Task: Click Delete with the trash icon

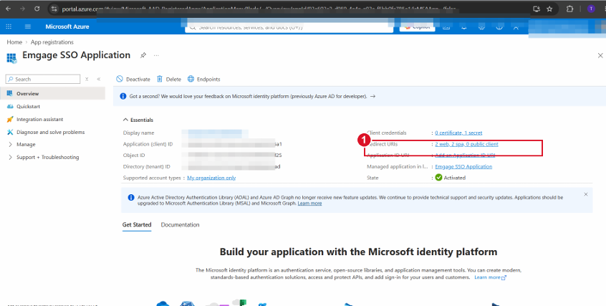Action: tap(169, 79)
